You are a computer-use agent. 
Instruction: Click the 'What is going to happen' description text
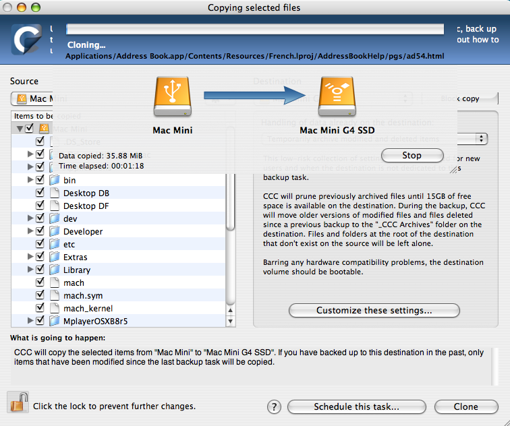(x=249, y=357)
